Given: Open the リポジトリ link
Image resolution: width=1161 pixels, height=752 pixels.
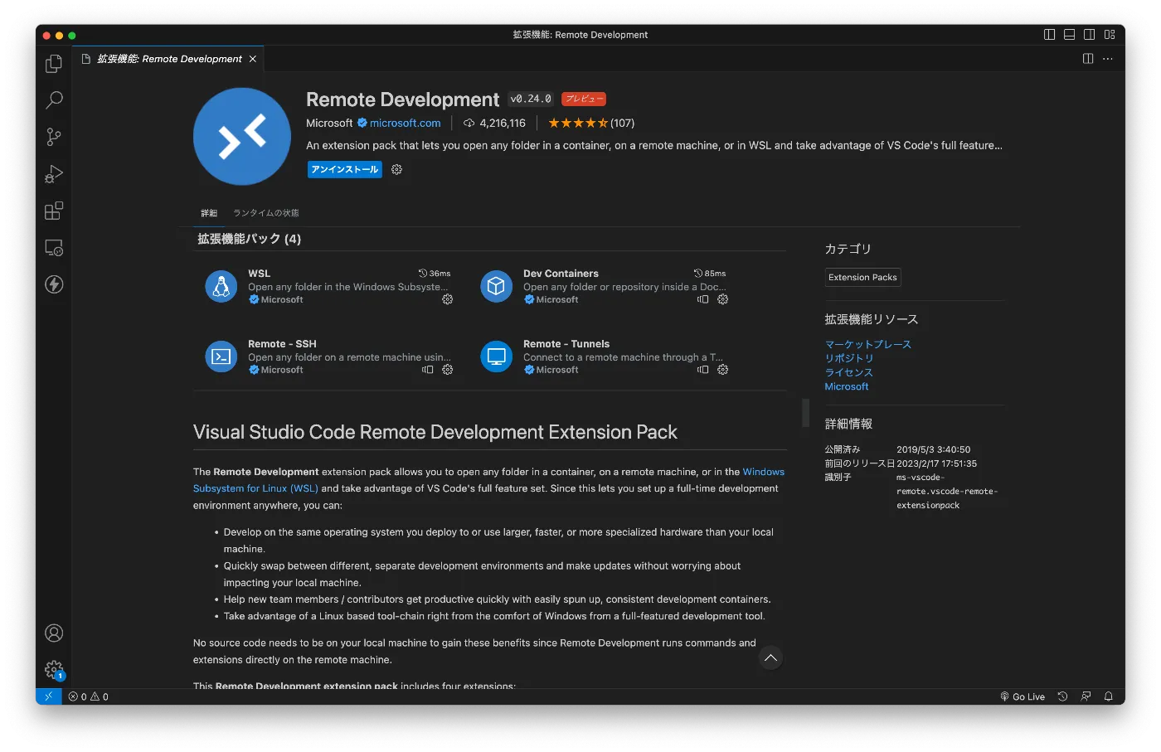Looking at the screenshot, I should (x=849, y=358).
